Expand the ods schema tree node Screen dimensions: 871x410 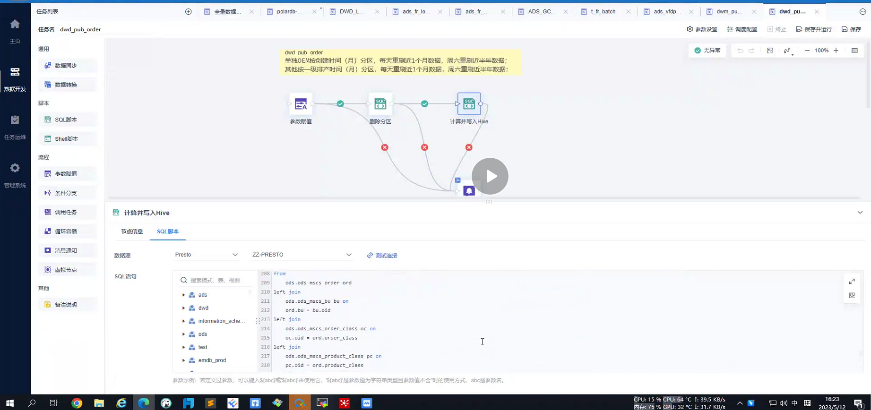[183, 334]
